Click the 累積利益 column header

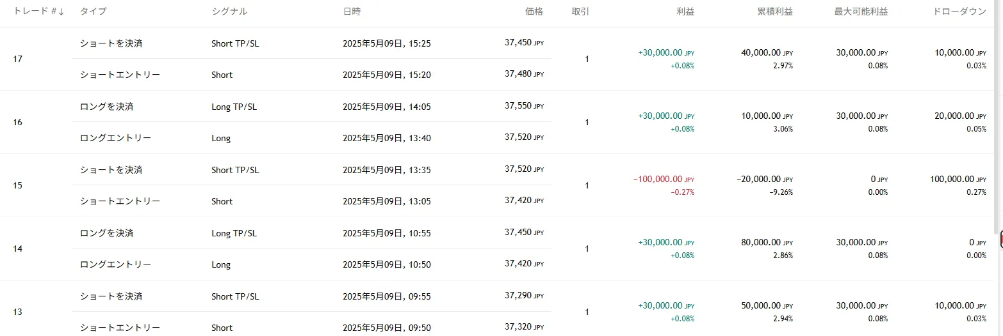click(x=774, y=11)
